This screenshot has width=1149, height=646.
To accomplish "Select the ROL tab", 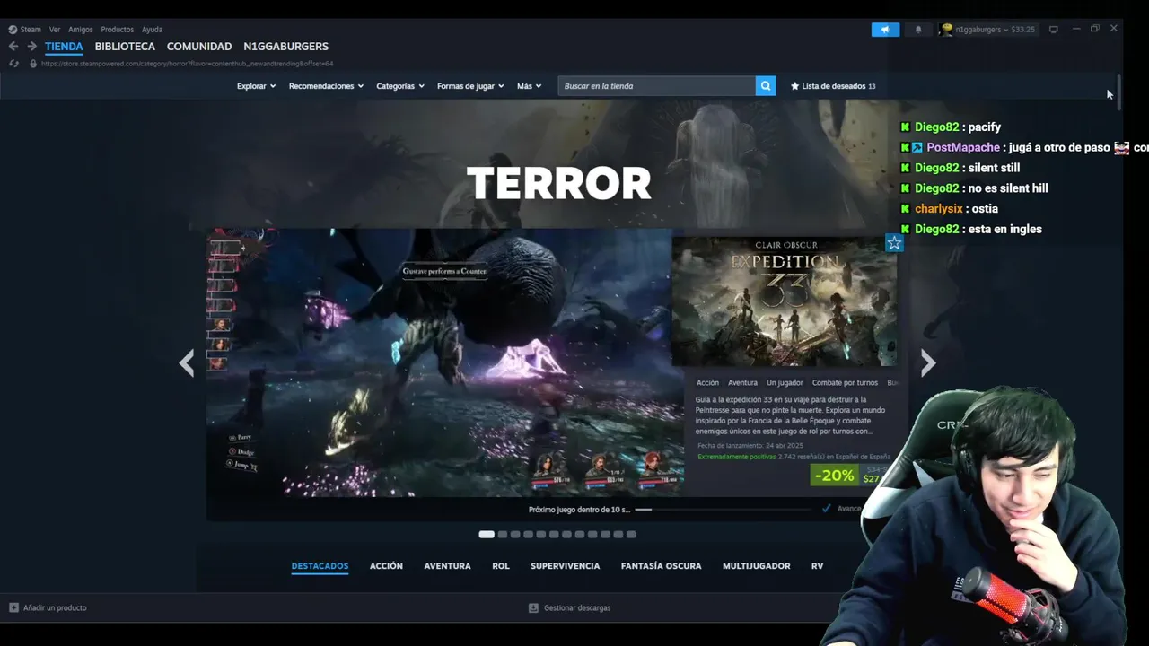I will click(501, 566).
